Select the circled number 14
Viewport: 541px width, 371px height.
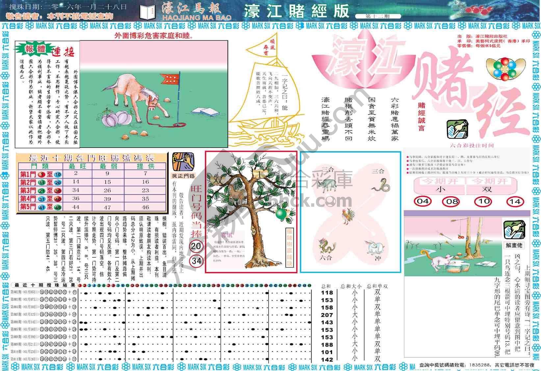[x=515, y=201]
